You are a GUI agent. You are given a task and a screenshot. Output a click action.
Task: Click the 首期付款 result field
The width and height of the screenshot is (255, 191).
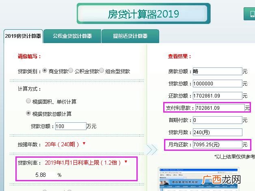point(218,120)
